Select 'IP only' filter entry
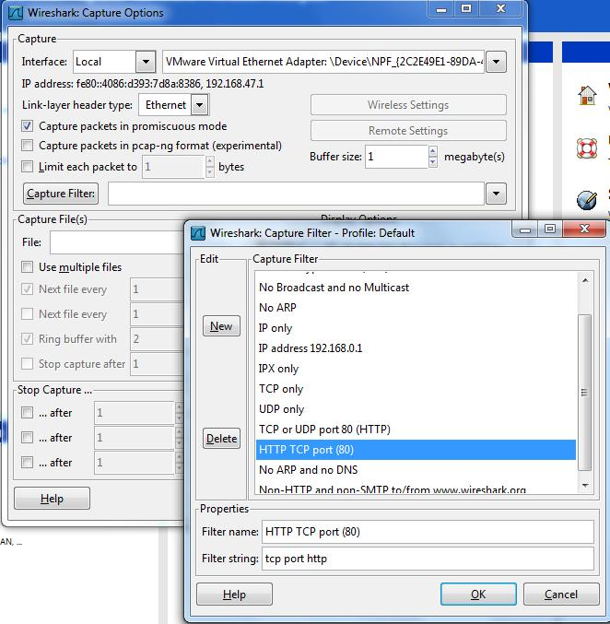Viewport: 610px width, 624px height. click(x=416, y=328)
